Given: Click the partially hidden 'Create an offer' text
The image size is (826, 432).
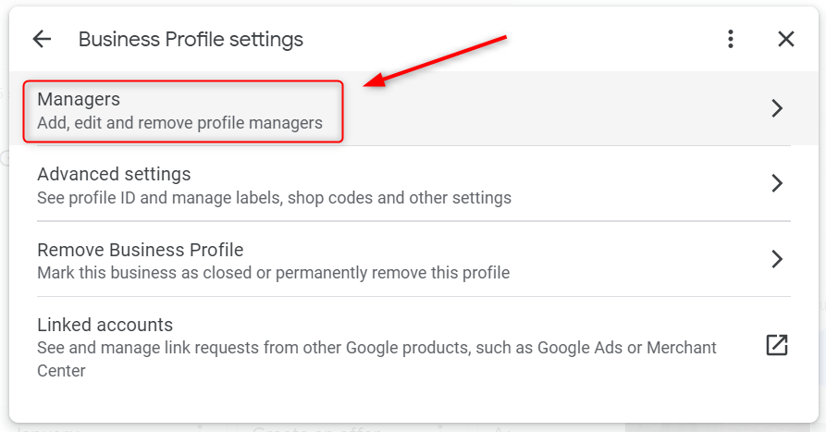Looking at the screenshot, I should [x=316, y=428].
